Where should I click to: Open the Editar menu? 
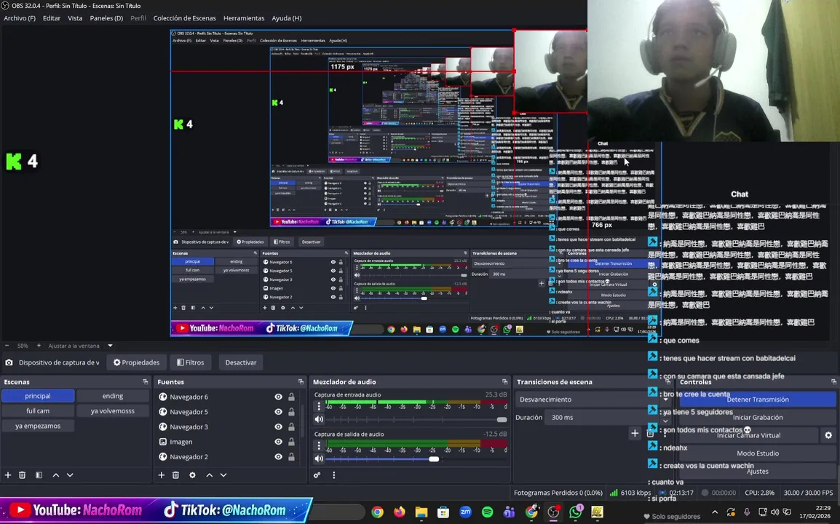coord(52,18)
